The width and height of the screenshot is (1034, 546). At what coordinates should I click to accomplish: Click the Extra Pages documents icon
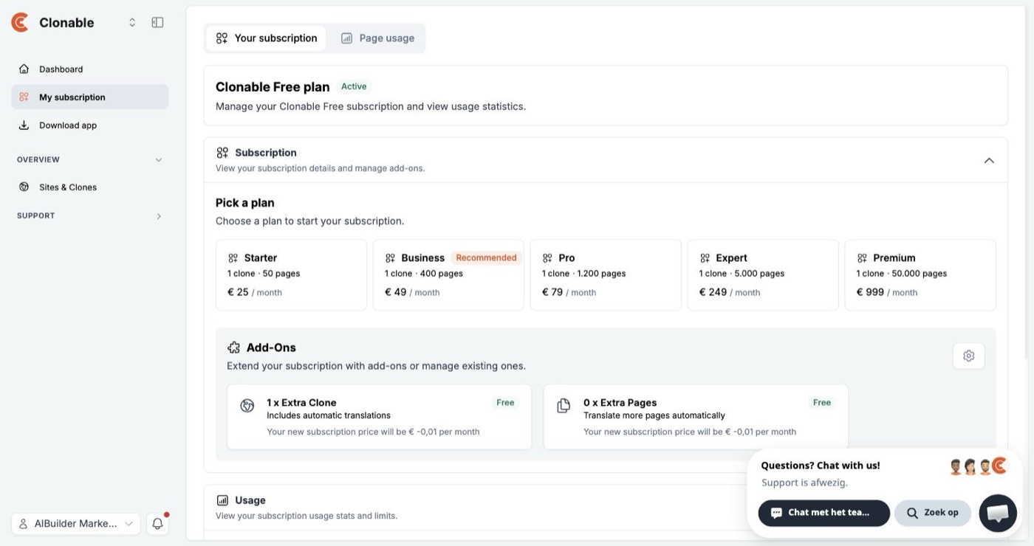(x=564, y=406)
